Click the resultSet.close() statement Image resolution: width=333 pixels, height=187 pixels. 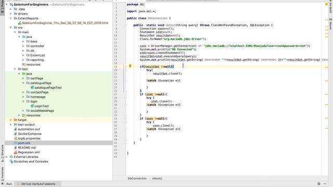168,74
